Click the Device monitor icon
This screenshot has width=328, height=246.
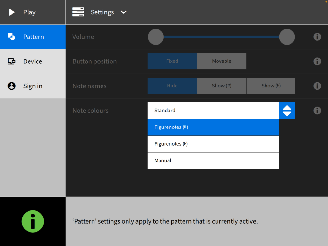click(12, 61)
